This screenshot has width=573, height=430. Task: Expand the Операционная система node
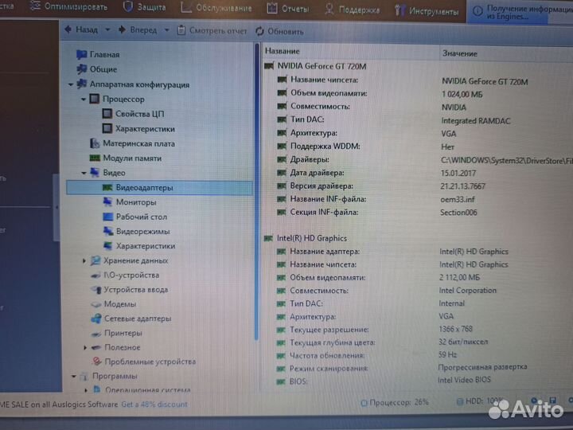tap(85, 389)
